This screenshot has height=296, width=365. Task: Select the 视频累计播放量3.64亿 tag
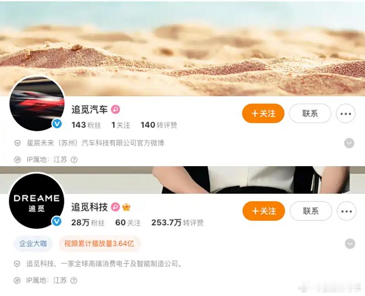(99, 244)
